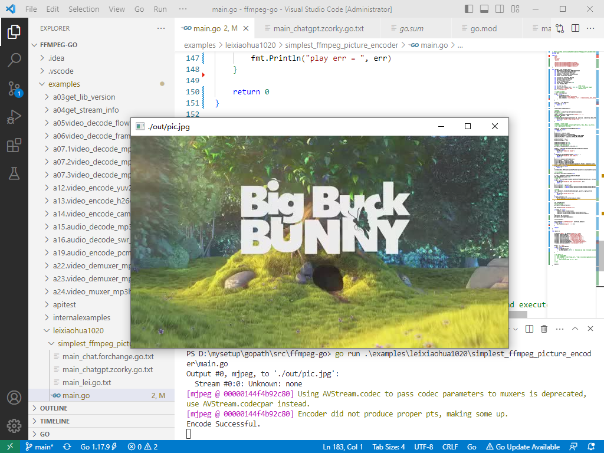604x453 pixels.
Task: Open the Go menu
Action: (139, 9)
